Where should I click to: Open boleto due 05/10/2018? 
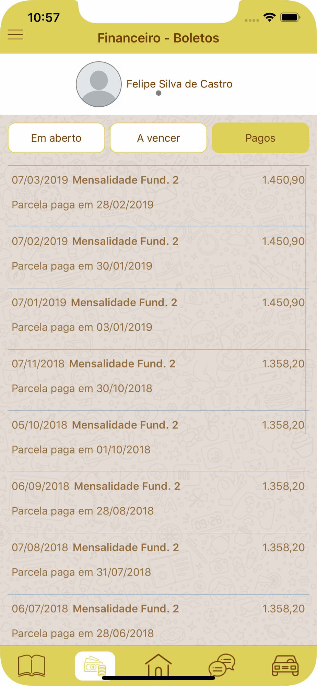click(x=158, y=441)
